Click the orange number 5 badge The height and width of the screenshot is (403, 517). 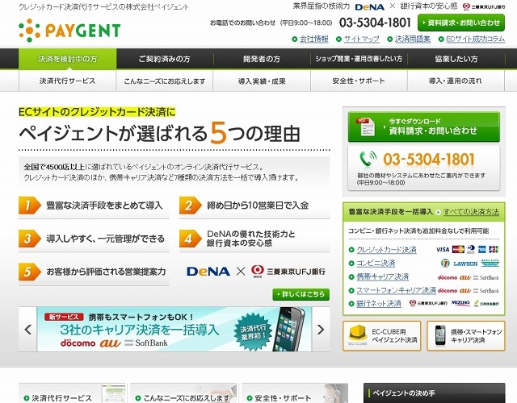pos(29,272)
